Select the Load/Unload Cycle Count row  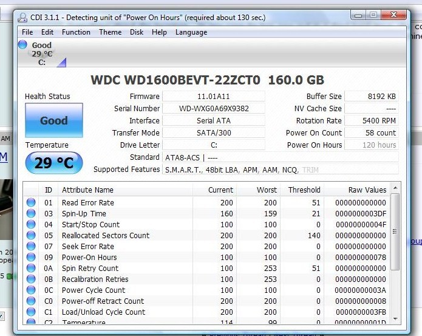206,312
